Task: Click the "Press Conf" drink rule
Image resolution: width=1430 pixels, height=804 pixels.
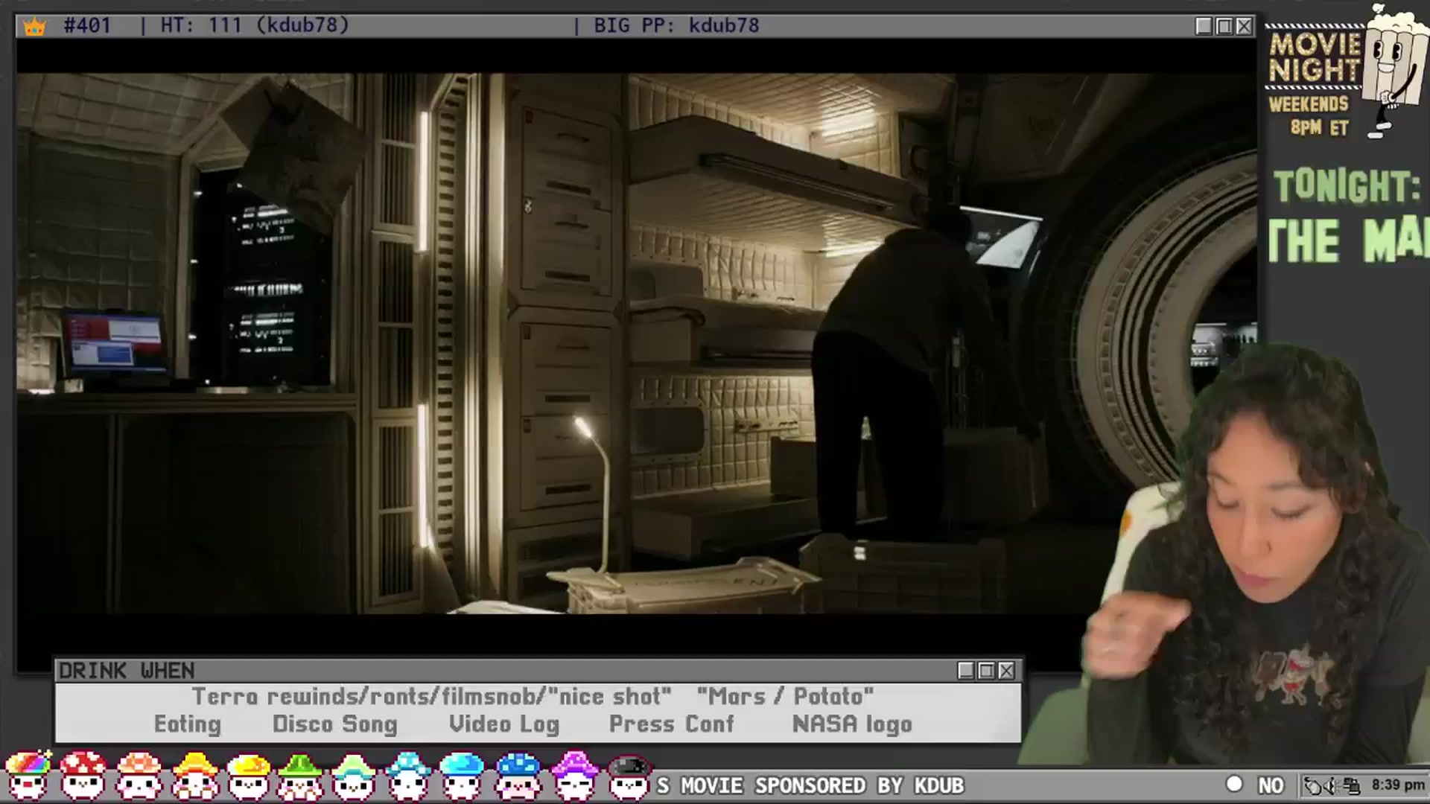Action: click(x=672, y=724)
